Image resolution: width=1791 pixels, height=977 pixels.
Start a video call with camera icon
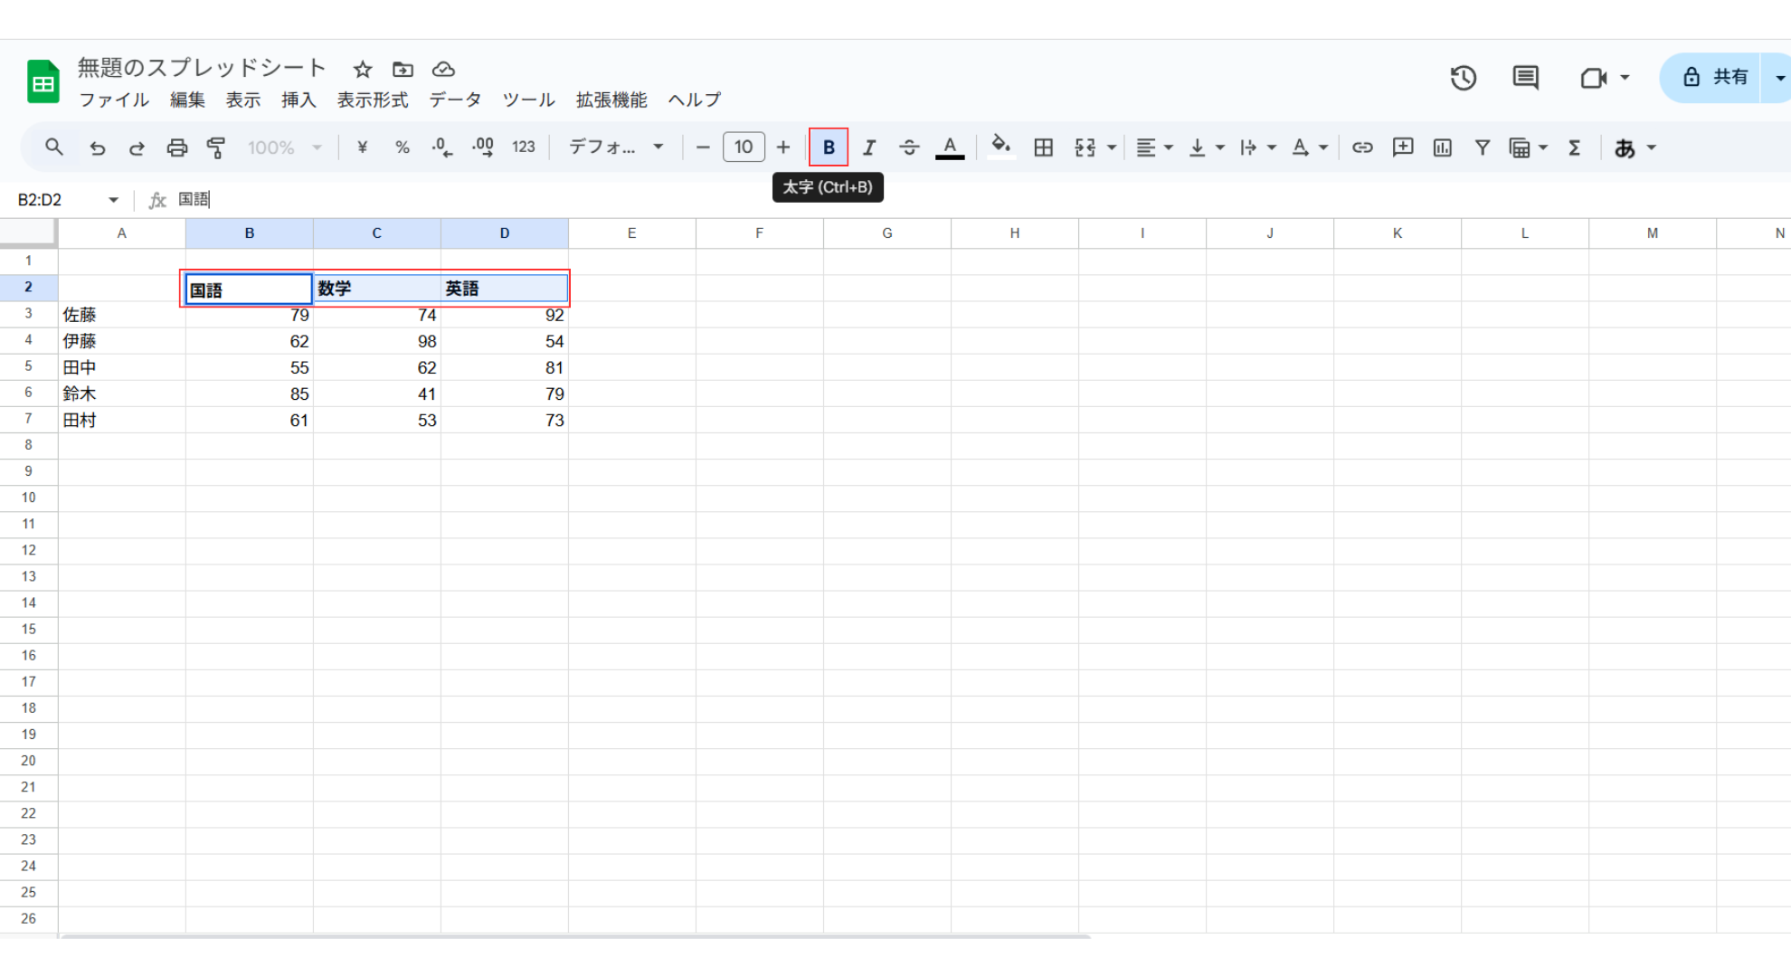pyautogui.click(x=1594, y=78)
